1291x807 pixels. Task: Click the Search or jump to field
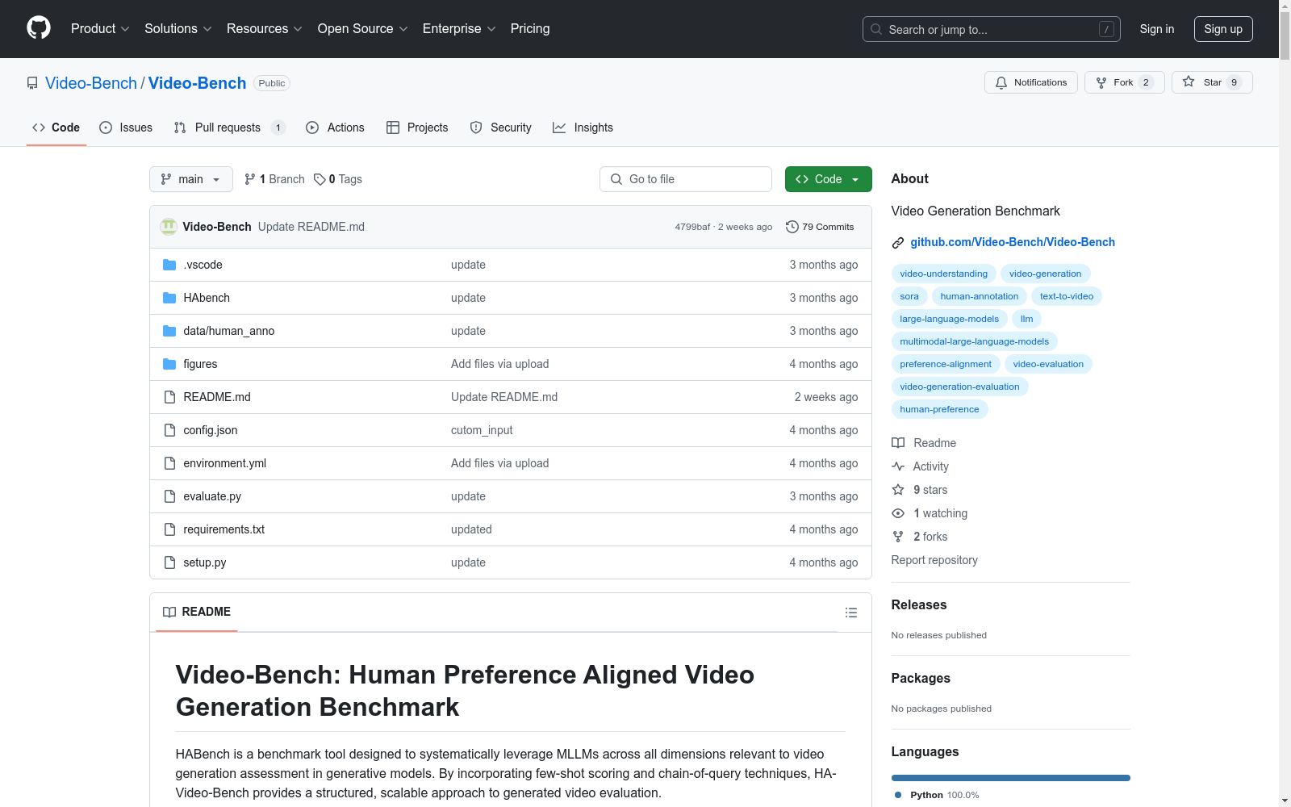pos(992,29)
